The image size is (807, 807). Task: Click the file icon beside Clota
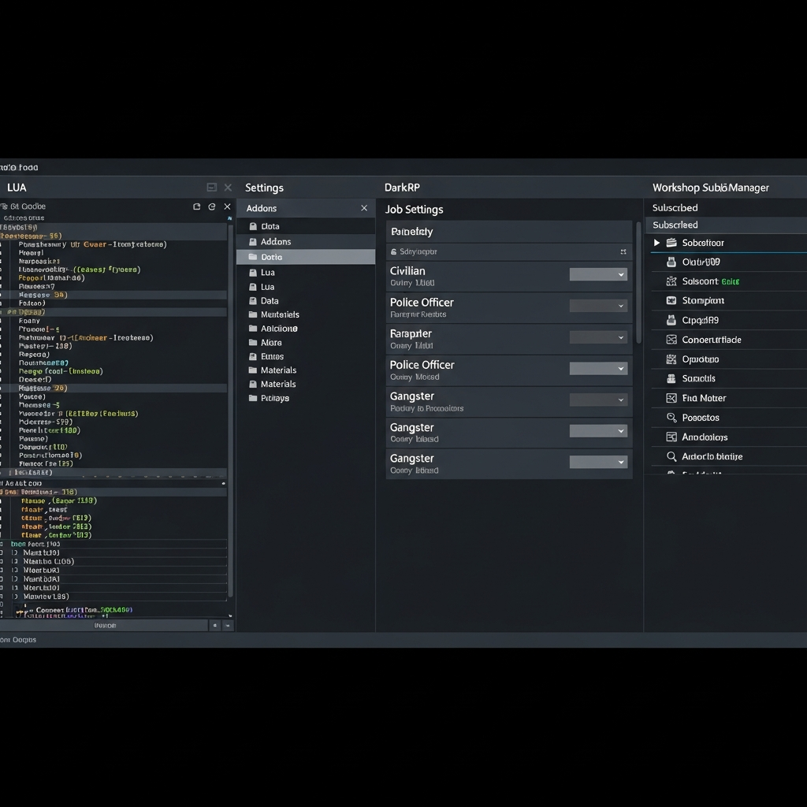(x=253, y=226)
